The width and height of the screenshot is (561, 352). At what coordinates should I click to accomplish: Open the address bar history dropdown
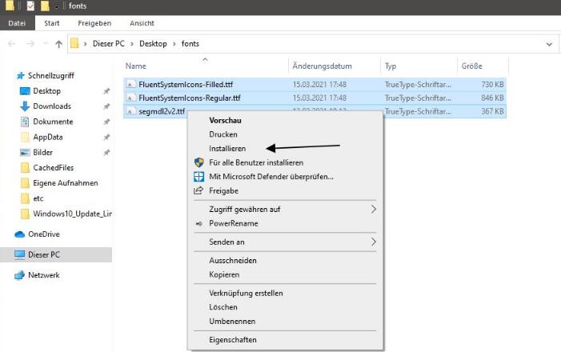[x=549, y=44]
